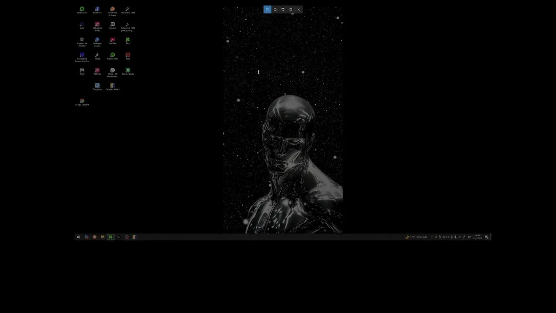Select Rectangular snip mode in snipping toolbar
The height and width of the screenshot is (313, 556).
point(267,10)
